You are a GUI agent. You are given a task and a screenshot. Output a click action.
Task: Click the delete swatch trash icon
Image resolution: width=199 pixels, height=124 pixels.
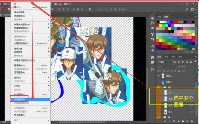click(x=192, y=52)
